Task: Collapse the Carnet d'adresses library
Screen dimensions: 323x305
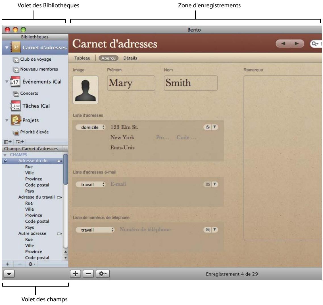Action: pyautogui.click(x=7, y=47)
